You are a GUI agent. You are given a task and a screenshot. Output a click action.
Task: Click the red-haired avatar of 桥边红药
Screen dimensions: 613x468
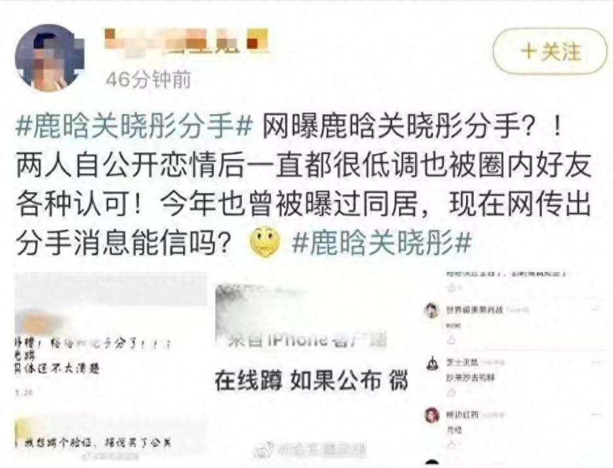[x=432, y=415]
